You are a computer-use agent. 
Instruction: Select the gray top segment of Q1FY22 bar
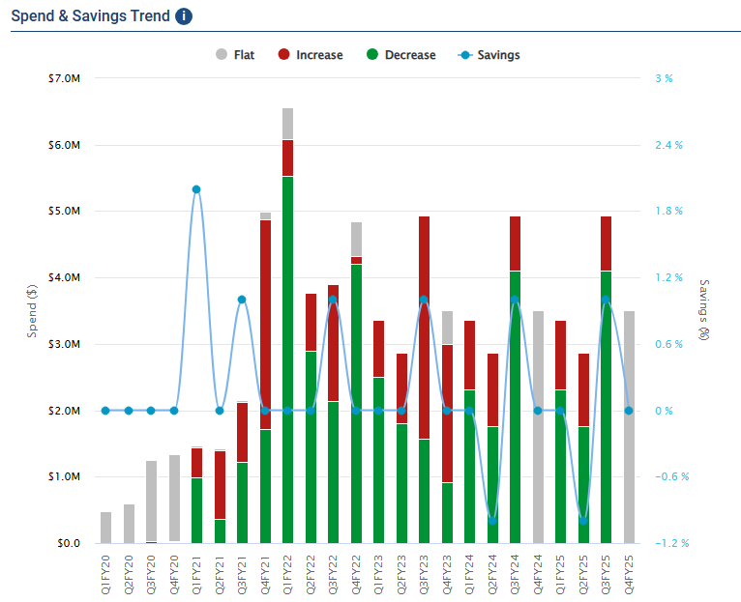click(x=287, y=124)
